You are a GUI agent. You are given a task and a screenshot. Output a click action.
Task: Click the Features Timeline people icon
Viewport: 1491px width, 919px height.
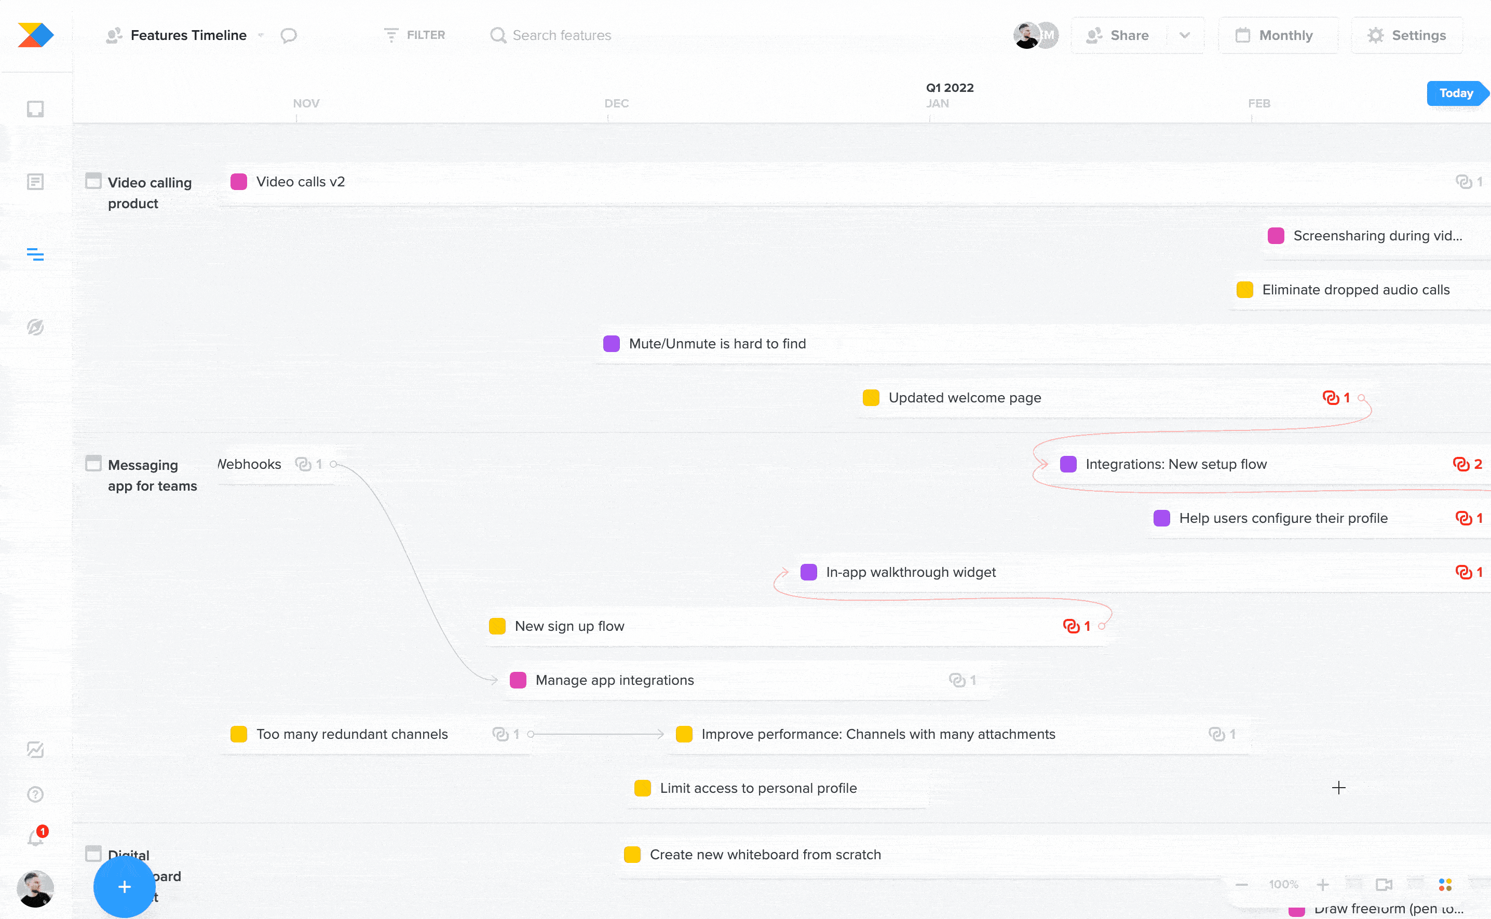pos(114,35)
